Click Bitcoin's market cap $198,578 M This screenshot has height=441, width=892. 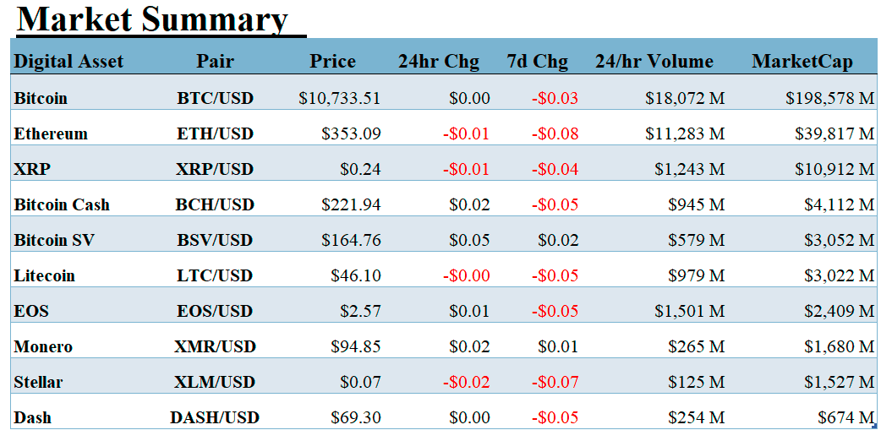click(829, 98)
